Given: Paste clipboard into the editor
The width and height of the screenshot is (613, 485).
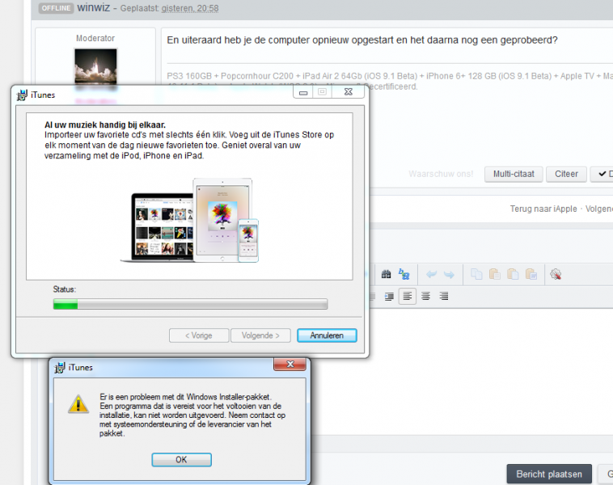Looking at the screenshot, I should 495,274.
